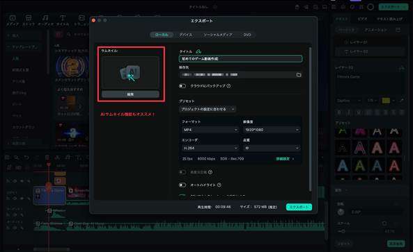Open the オーディオ icon in main toolbar
The image size is (413, 252).
click(45, 20)
